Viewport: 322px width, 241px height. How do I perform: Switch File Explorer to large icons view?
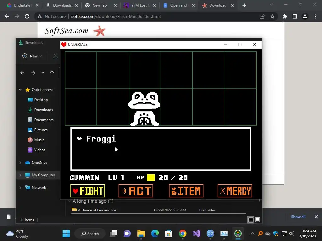[x=258, y=220]
